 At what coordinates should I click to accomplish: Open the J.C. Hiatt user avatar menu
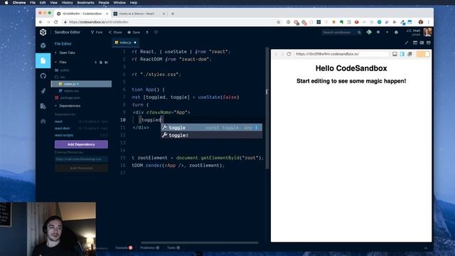point(427,32)
